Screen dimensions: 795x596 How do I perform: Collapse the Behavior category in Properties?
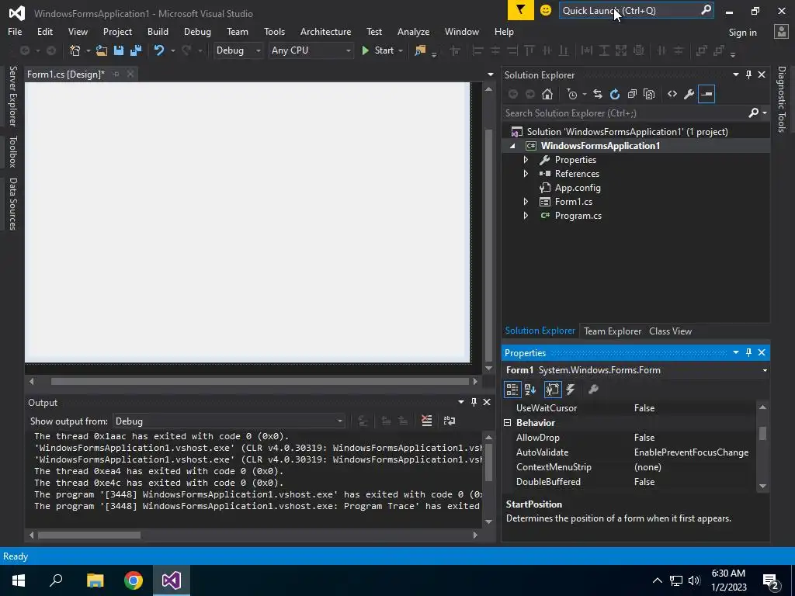tap(508, 423)
